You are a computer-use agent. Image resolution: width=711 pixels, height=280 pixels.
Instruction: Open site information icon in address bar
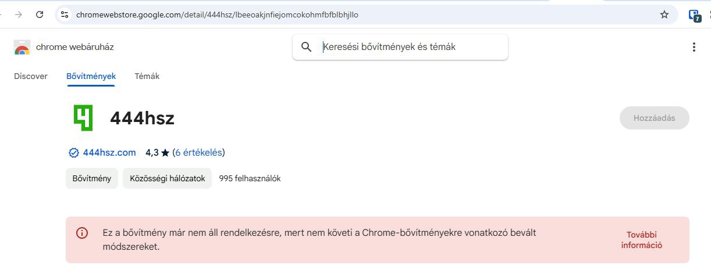tap(65, 15)
